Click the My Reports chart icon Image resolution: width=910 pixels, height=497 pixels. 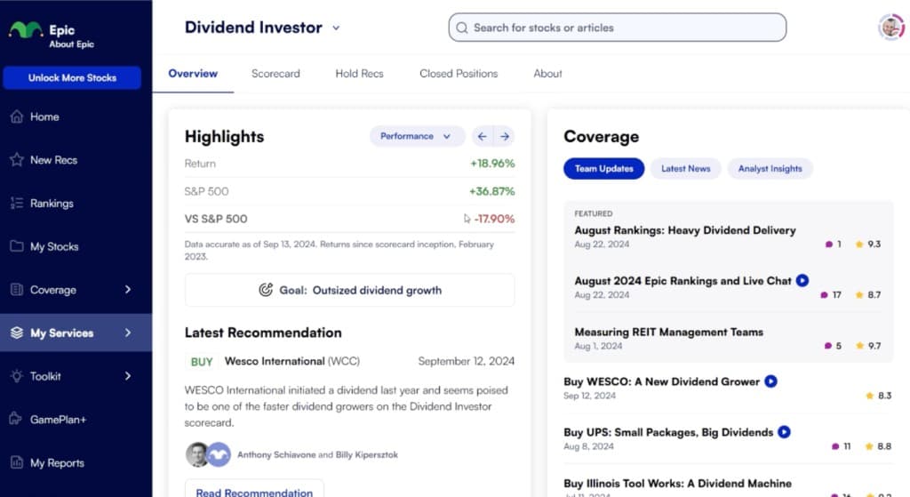tap(17, 462)
